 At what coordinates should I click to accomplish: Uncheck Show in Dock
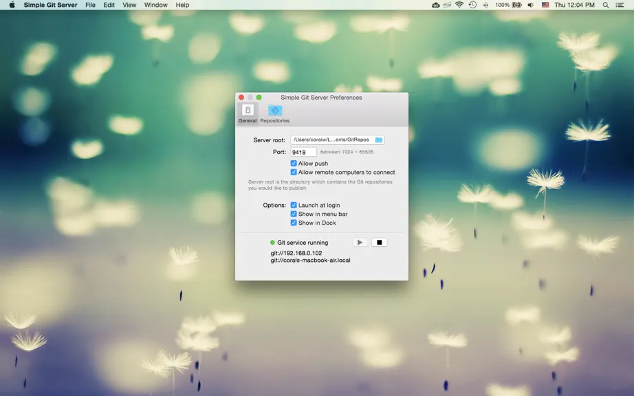pos(294,223)
